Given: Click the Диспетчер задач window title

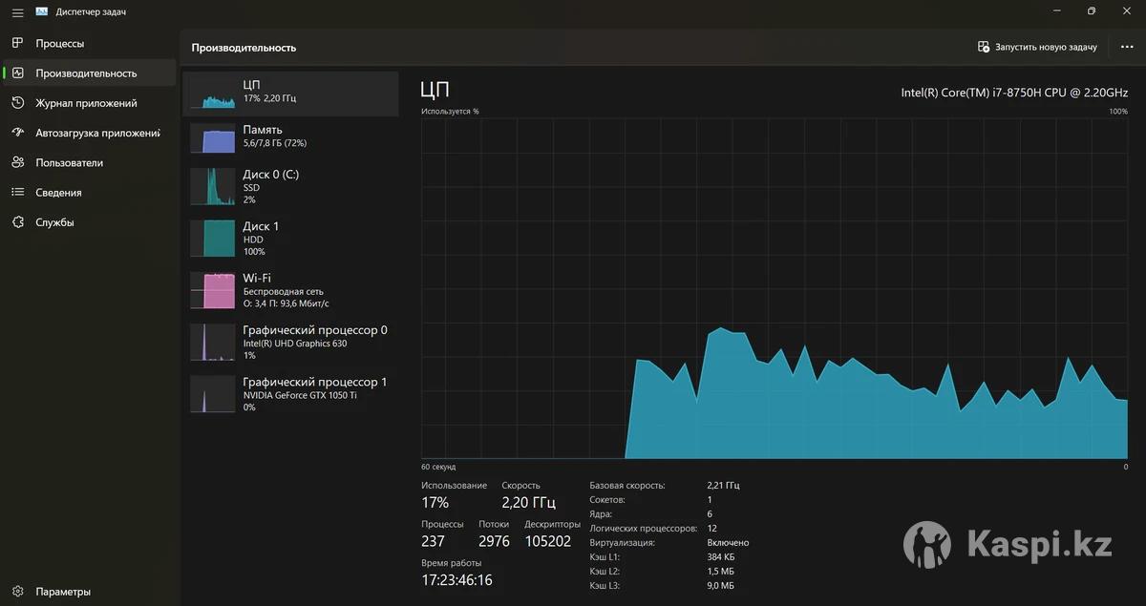Looking at the screenshot, I should point(91,12).
